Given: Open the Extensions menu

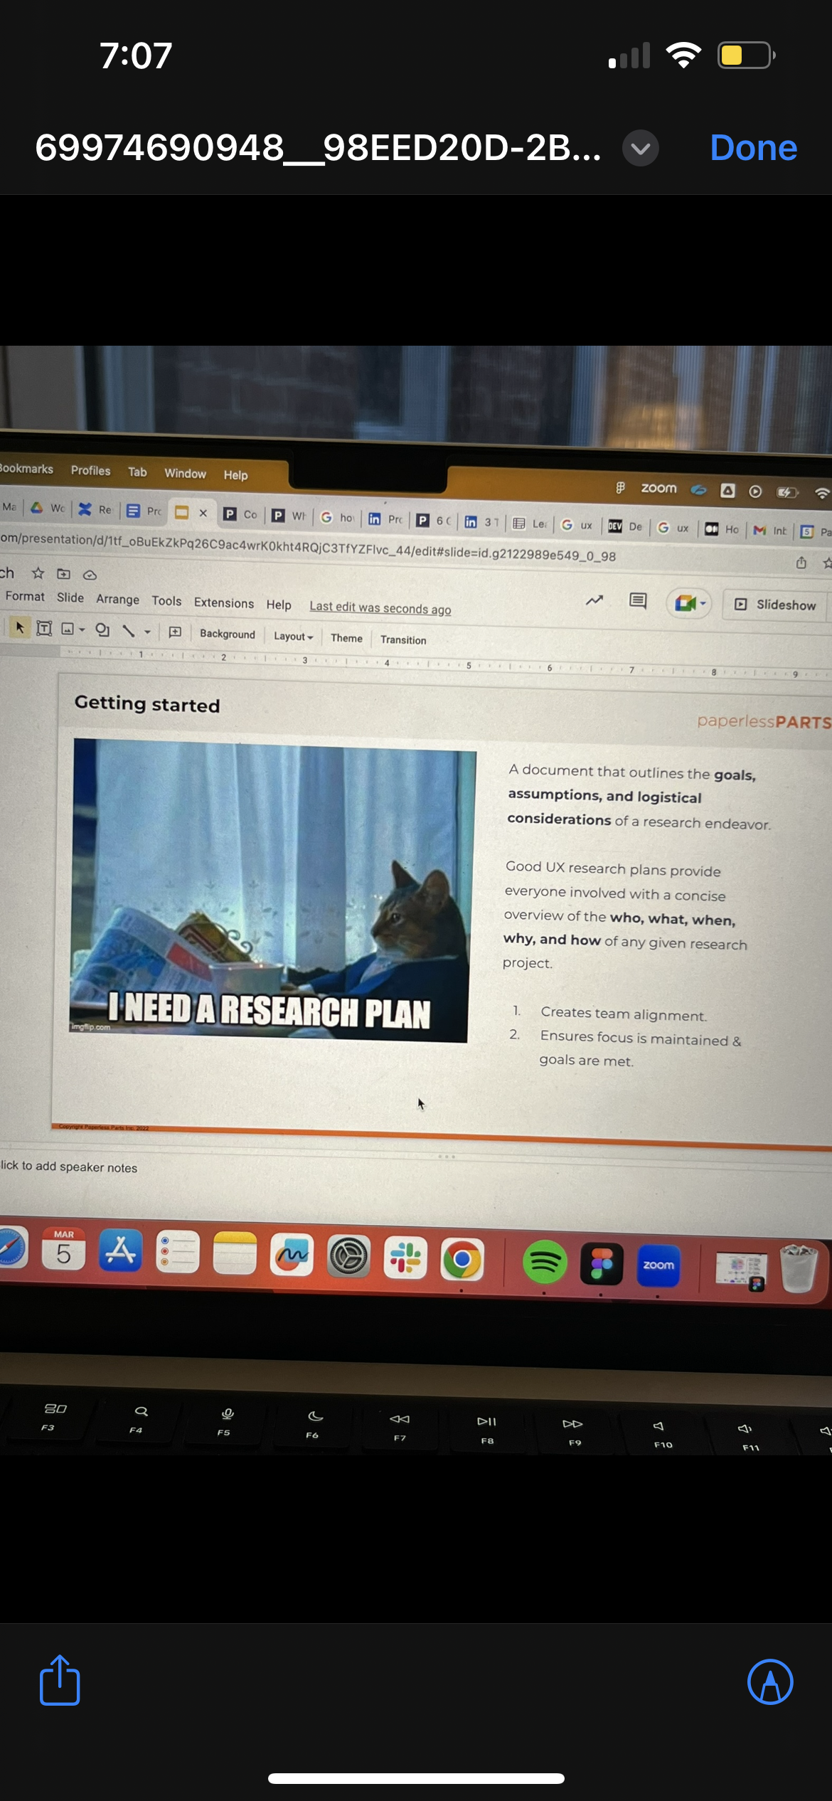Looking at the screenshot, I should pos(224,602).
